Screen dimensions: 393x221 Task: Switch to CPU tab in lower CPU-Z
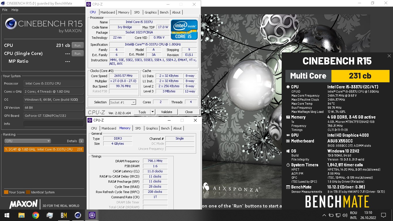(94, 128)
